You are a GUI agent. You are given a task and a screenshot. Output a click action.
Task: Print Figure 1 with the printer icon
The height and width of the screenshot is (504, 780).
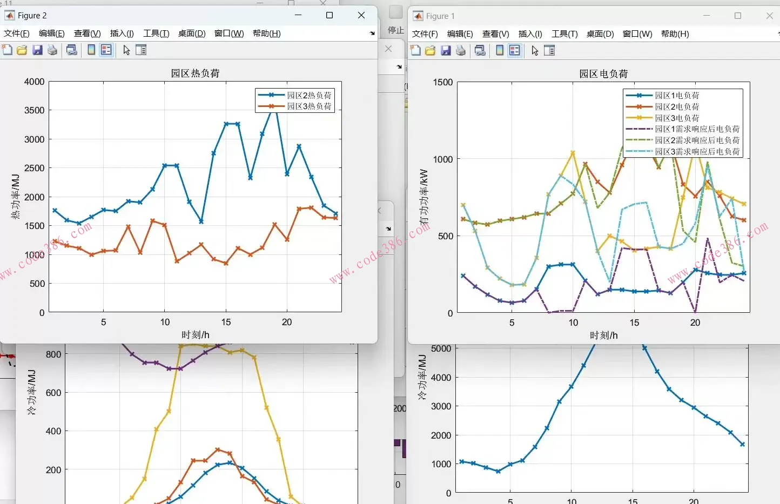coord(461,51)
